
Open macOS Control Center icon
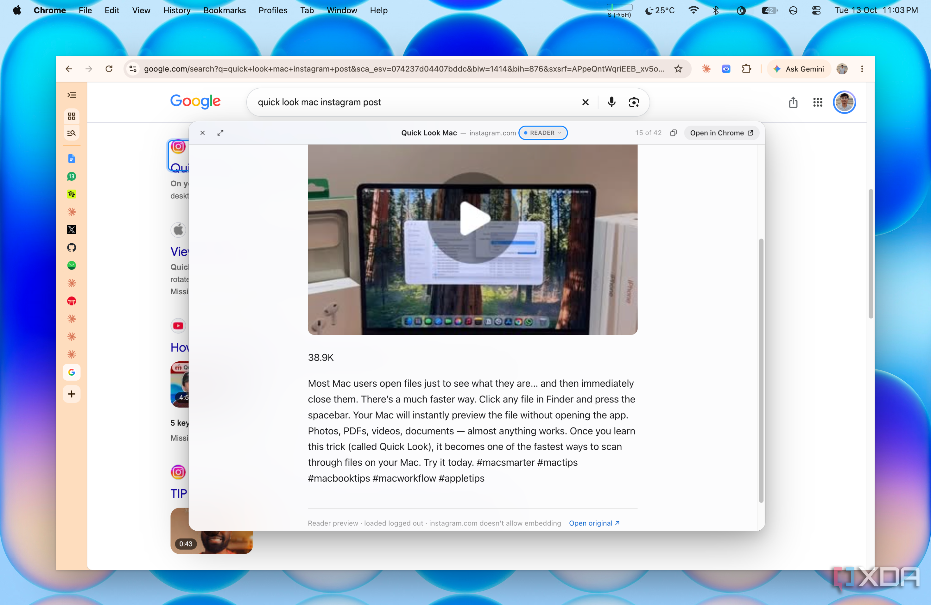[x=816, y=10]
